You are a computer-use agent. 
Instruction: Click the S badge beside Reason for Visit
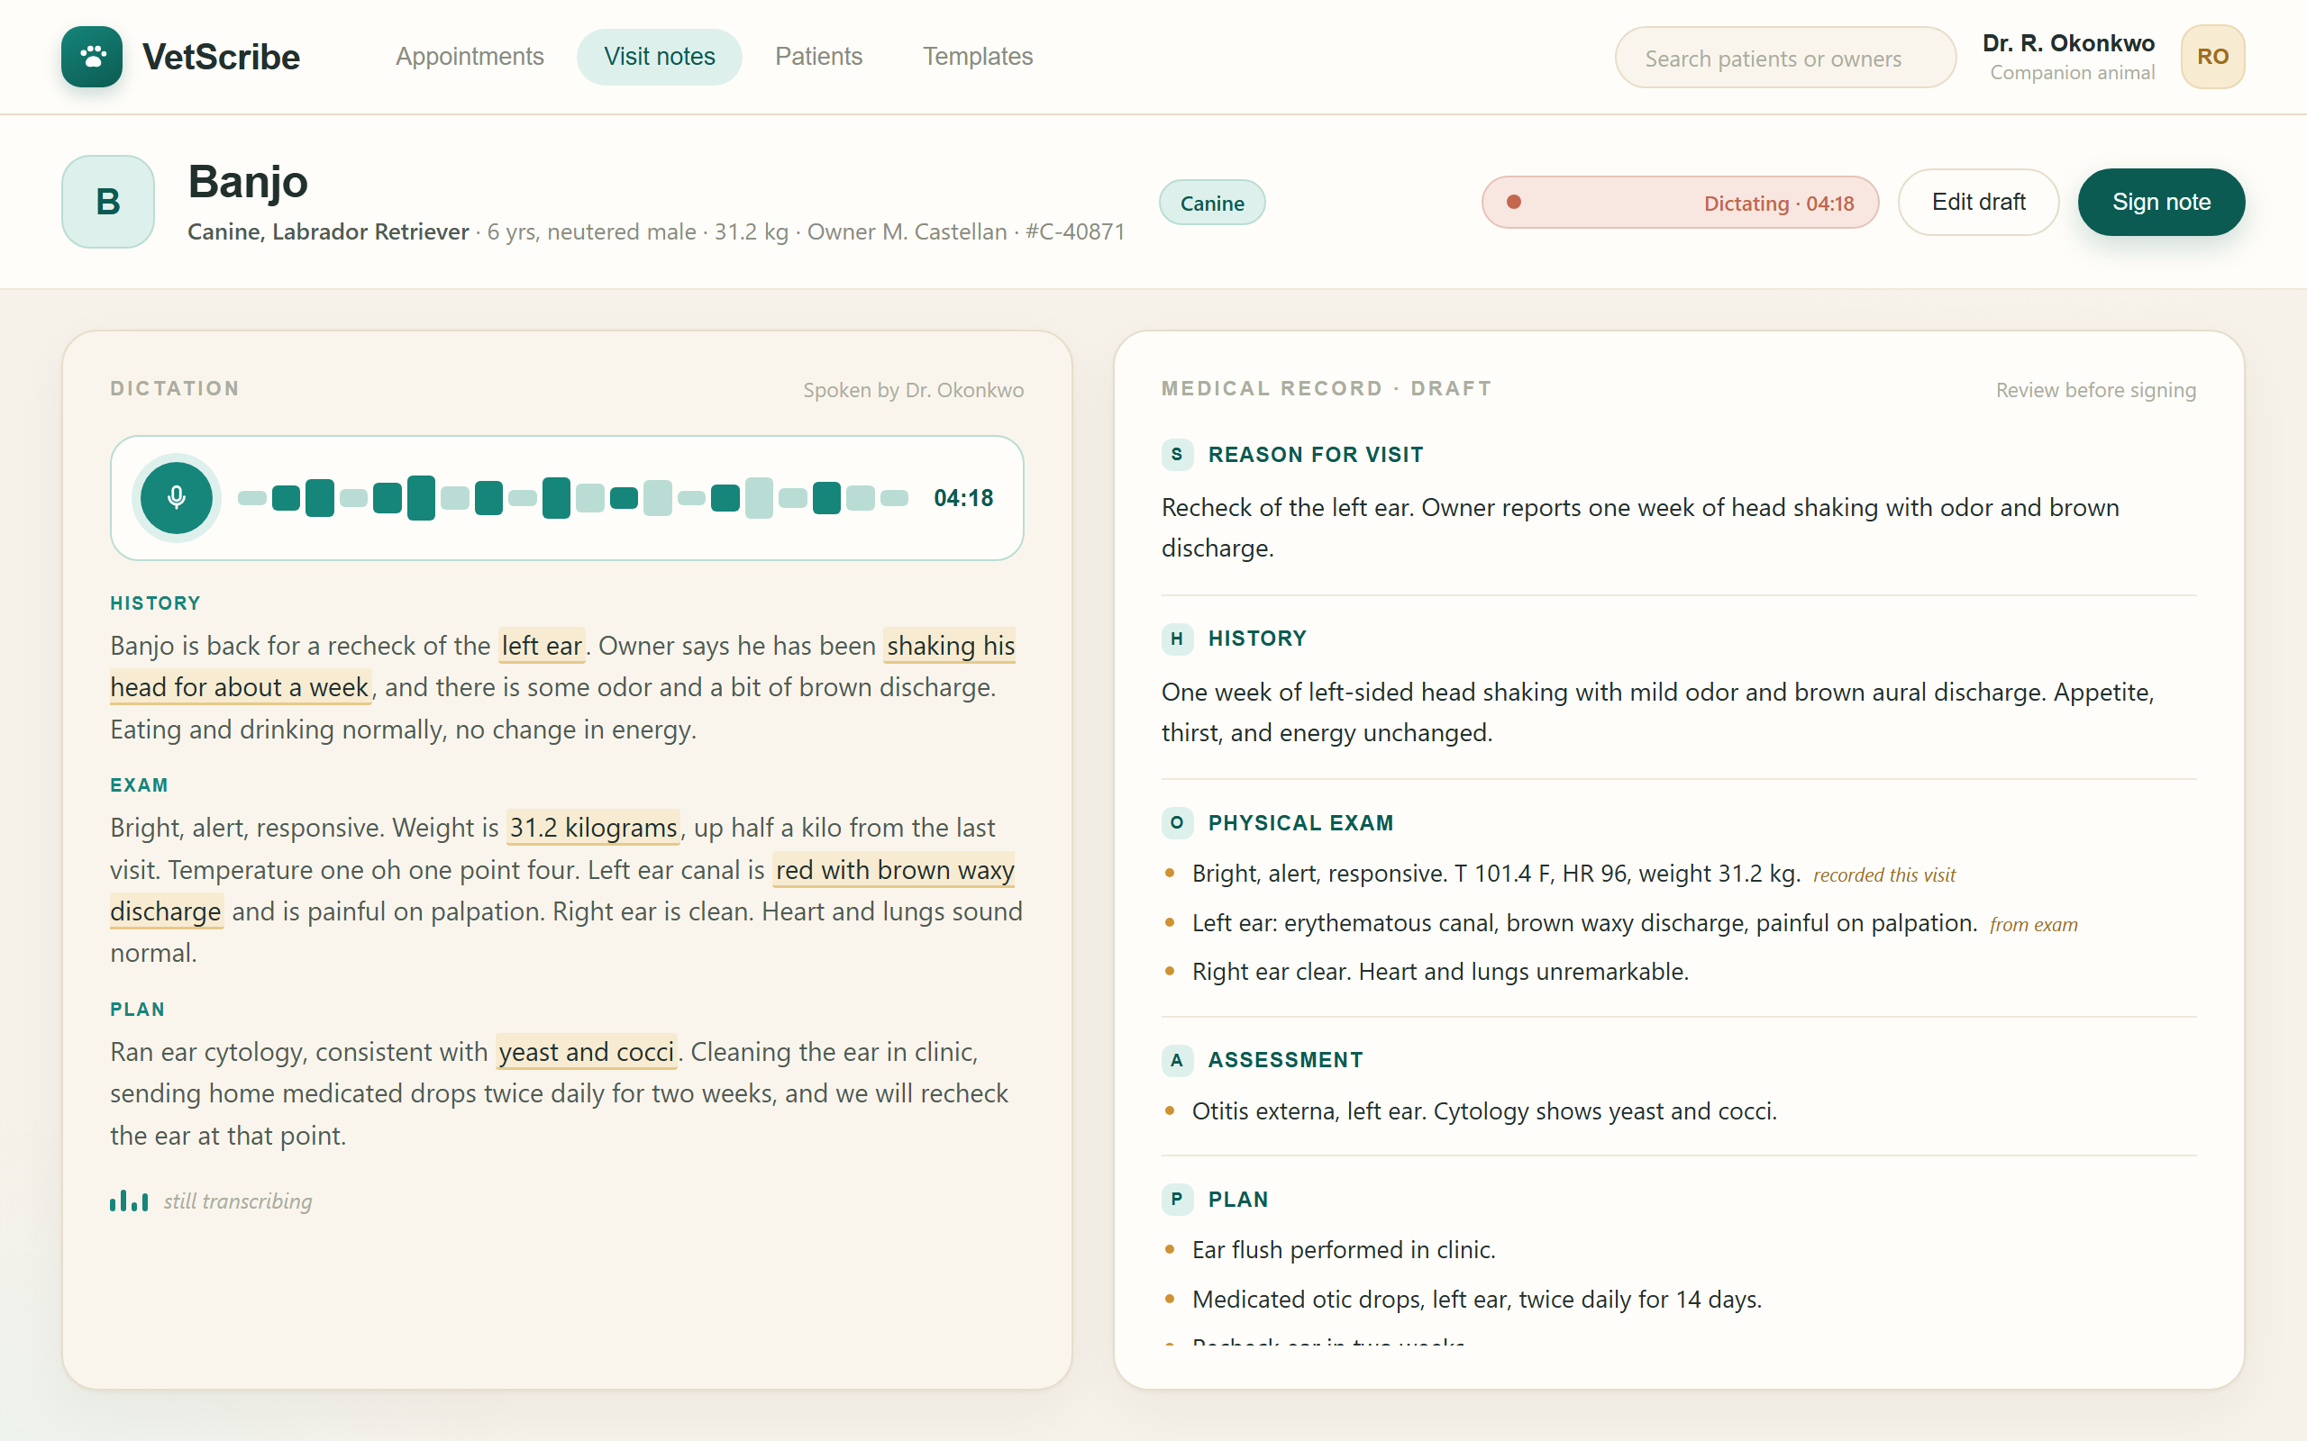[x=1176, y=455]
